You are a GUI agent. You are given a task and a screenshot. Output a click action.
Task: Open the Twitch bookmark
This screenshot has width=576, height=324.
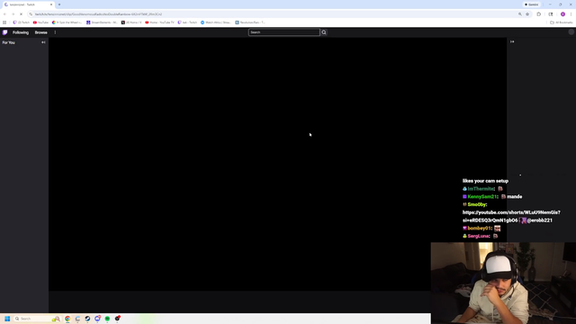coord(22,22)
